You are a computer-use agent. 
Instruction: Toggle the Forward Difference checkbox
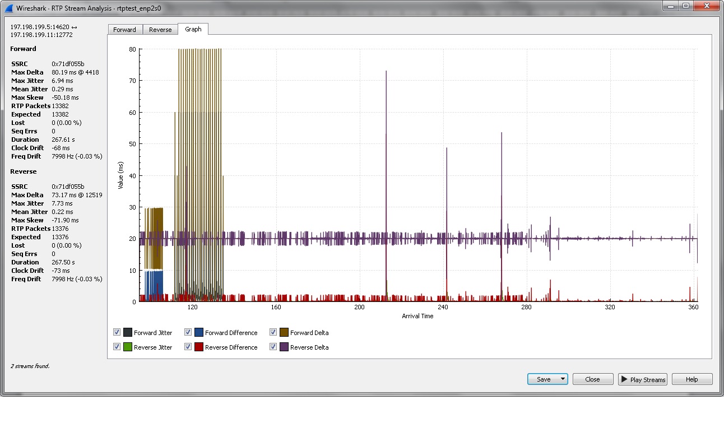pyautogui.click(x=188, y=332)
